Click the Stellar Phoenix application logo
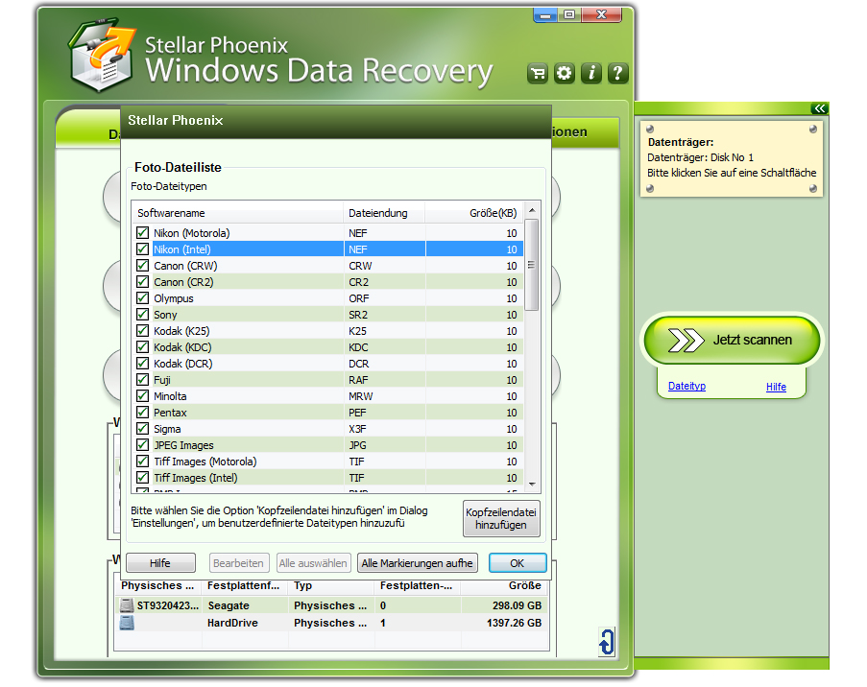Viewport: 867px width, 687px height. [x=103, y=54]
